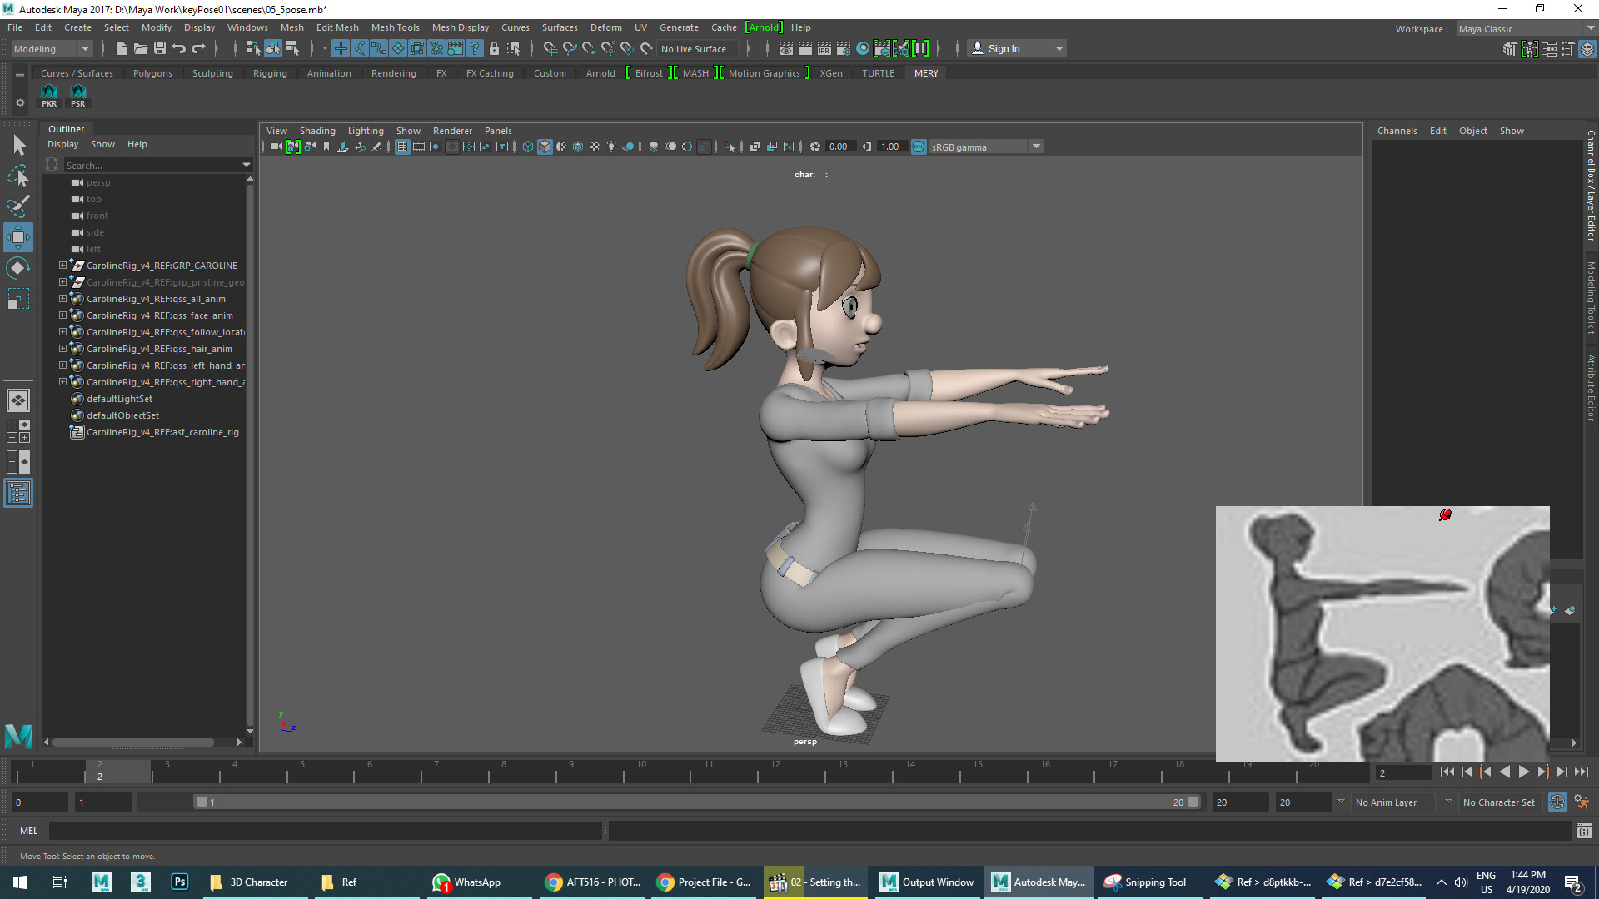Click No Character Set near the timeline

tap(1499, 802)
